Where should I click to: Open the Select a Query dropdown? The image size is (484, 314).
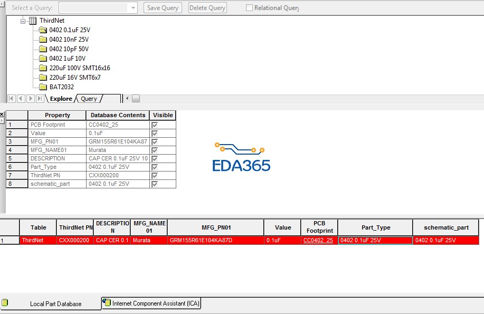click(133, 8)
